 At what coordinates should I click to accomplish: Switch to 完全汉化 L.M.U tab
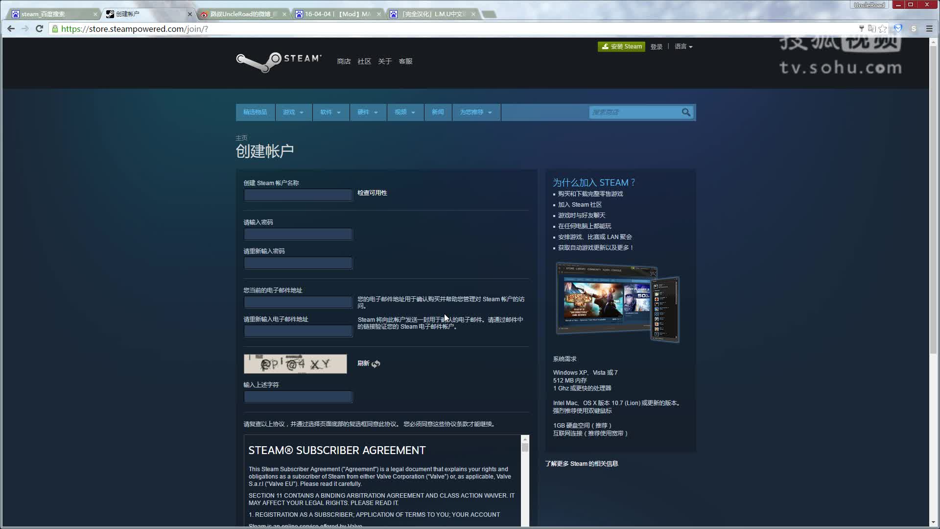432,14
